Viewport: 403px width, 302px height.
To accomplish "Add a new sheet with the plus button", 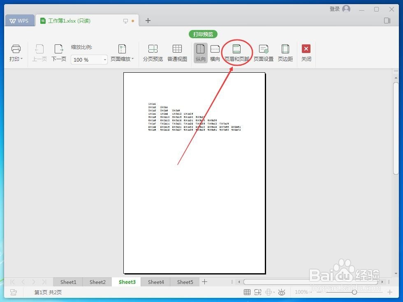I will [204, 282].
